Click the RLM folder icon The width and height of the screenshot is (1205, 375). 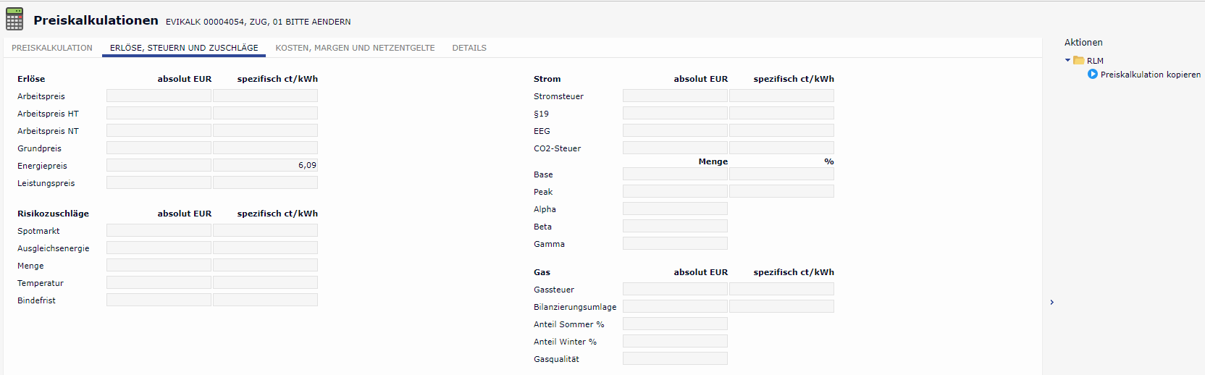click(x=1078, y=61)
